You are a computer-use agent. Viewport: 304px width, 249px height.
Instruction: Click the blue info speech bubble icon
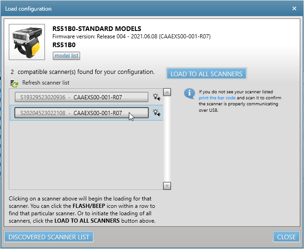click(x=190, y=94)
